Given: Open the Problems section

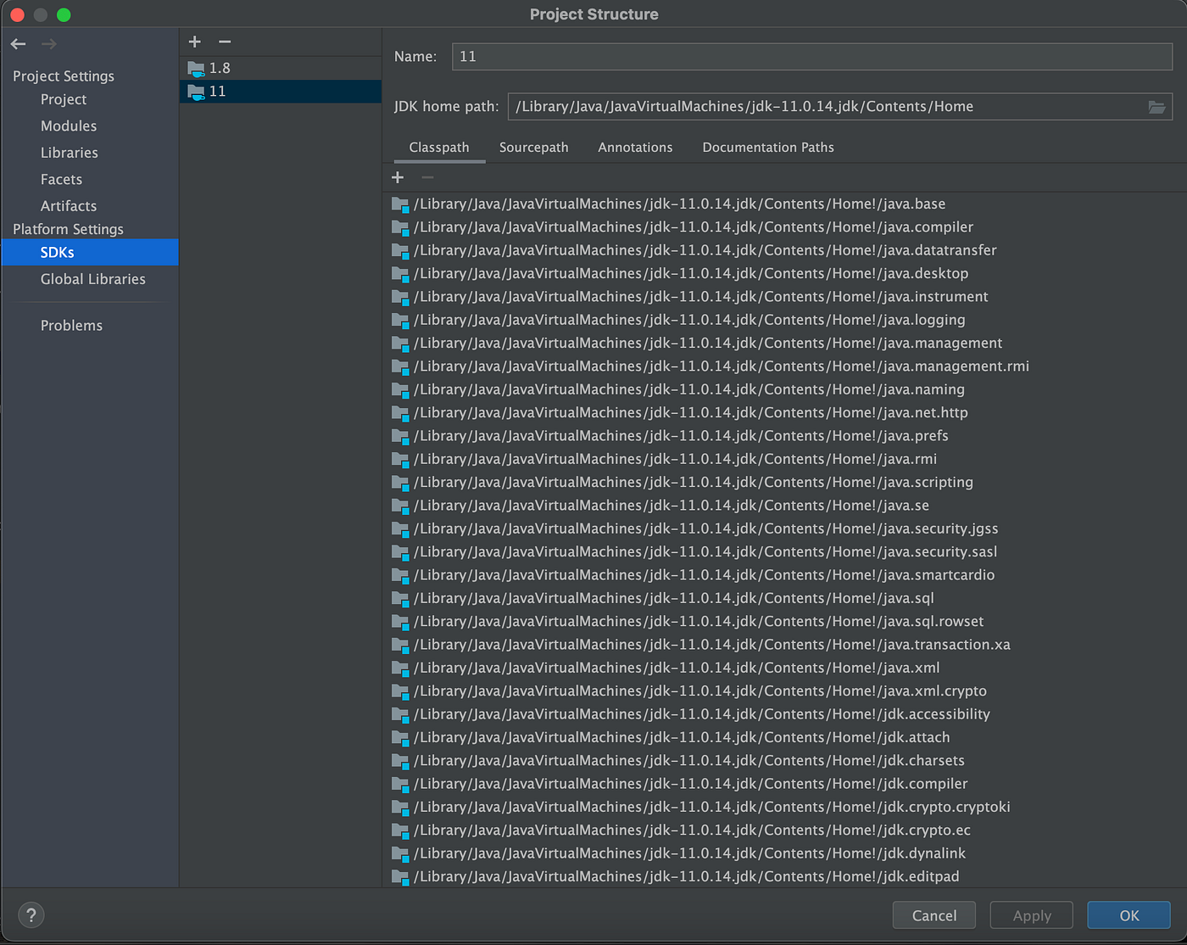Looking at the screenshot, I should pos(71,326).
